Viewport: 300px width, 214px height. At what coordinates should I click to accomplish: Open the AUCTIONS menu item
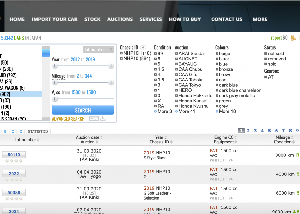coord(120,19)
